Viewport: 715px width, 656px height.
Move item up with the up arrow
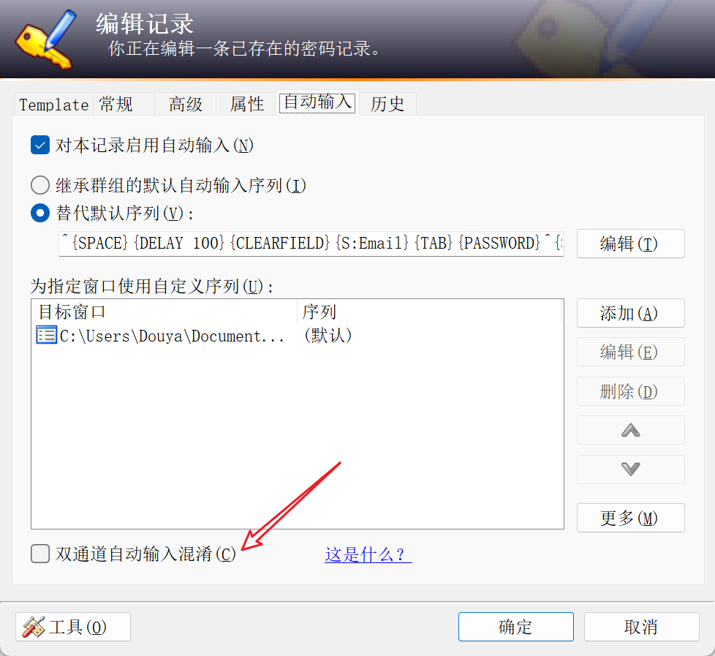coord(631,430)
